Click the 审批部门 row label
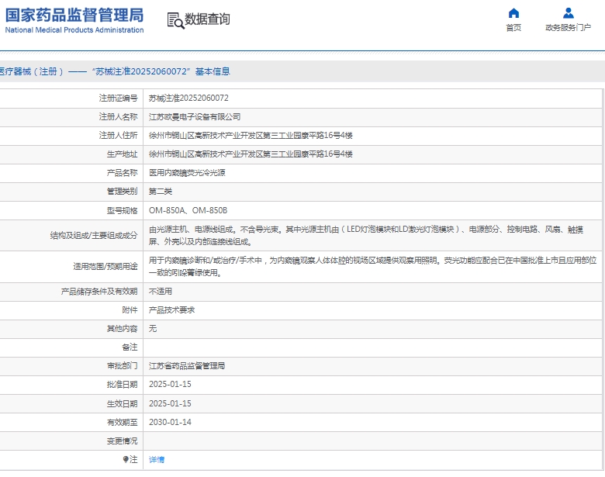This screenshot has width=605, height=477. (122, 366)
